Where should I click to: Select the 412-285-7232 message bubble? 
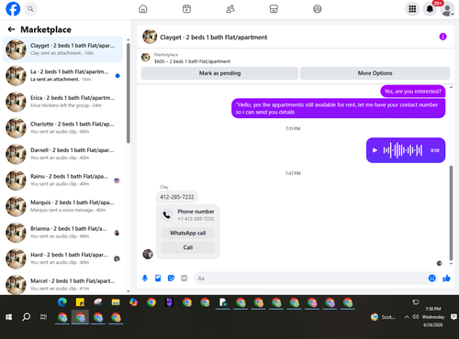tap(177, 197)
